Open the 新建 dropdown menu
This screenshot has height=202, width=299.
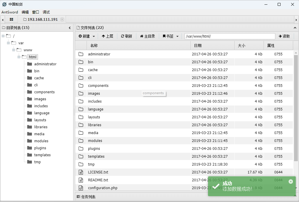(x=87, y=36)
